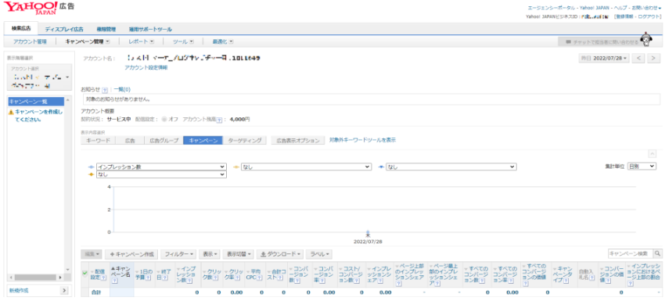Open help icon under キャンペーン名 column header
This screenshot has height=301, width=665.
coord(113,281)
